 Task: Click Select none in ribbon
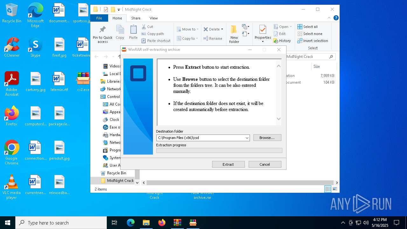[310, 34]
